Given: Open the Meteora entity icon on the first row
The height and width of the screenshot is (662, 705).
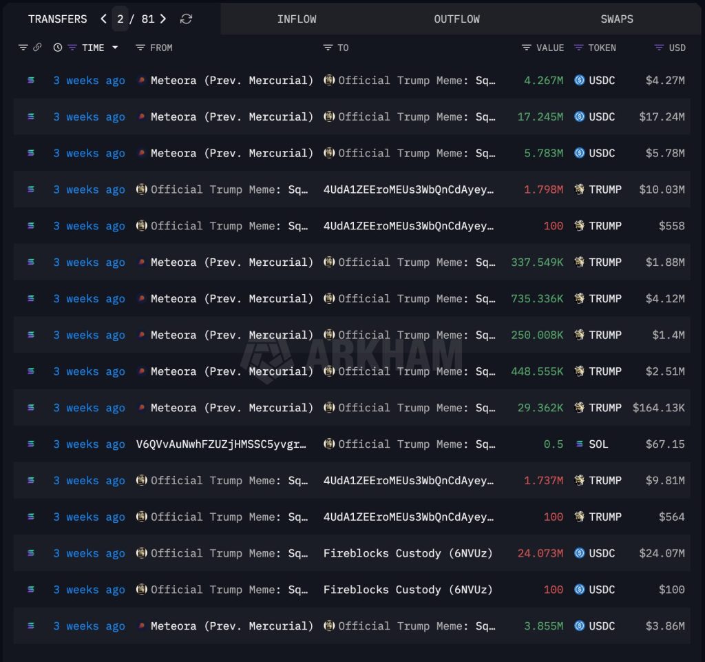Looking at the screenshot, I should 141,80.
